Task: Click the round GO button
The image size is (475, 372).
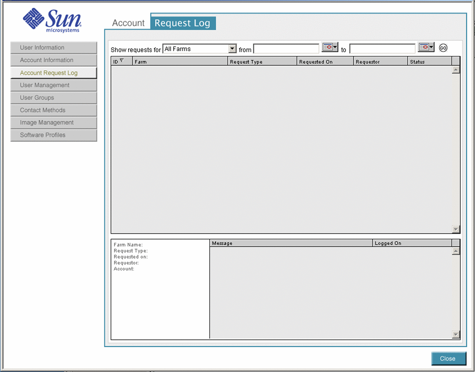Action: pos(443,48)
